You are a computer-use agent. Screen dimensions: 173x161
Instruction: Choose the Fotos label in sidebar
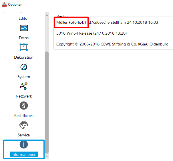pyautogui.click(x=24, y=38)
